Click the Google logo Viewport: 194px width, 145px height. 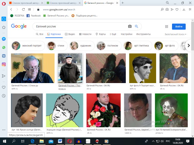coord(19,26)
